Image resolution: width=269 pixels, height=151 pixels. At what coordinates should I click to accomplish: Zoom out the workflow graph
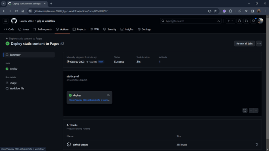tap(251, 110)
